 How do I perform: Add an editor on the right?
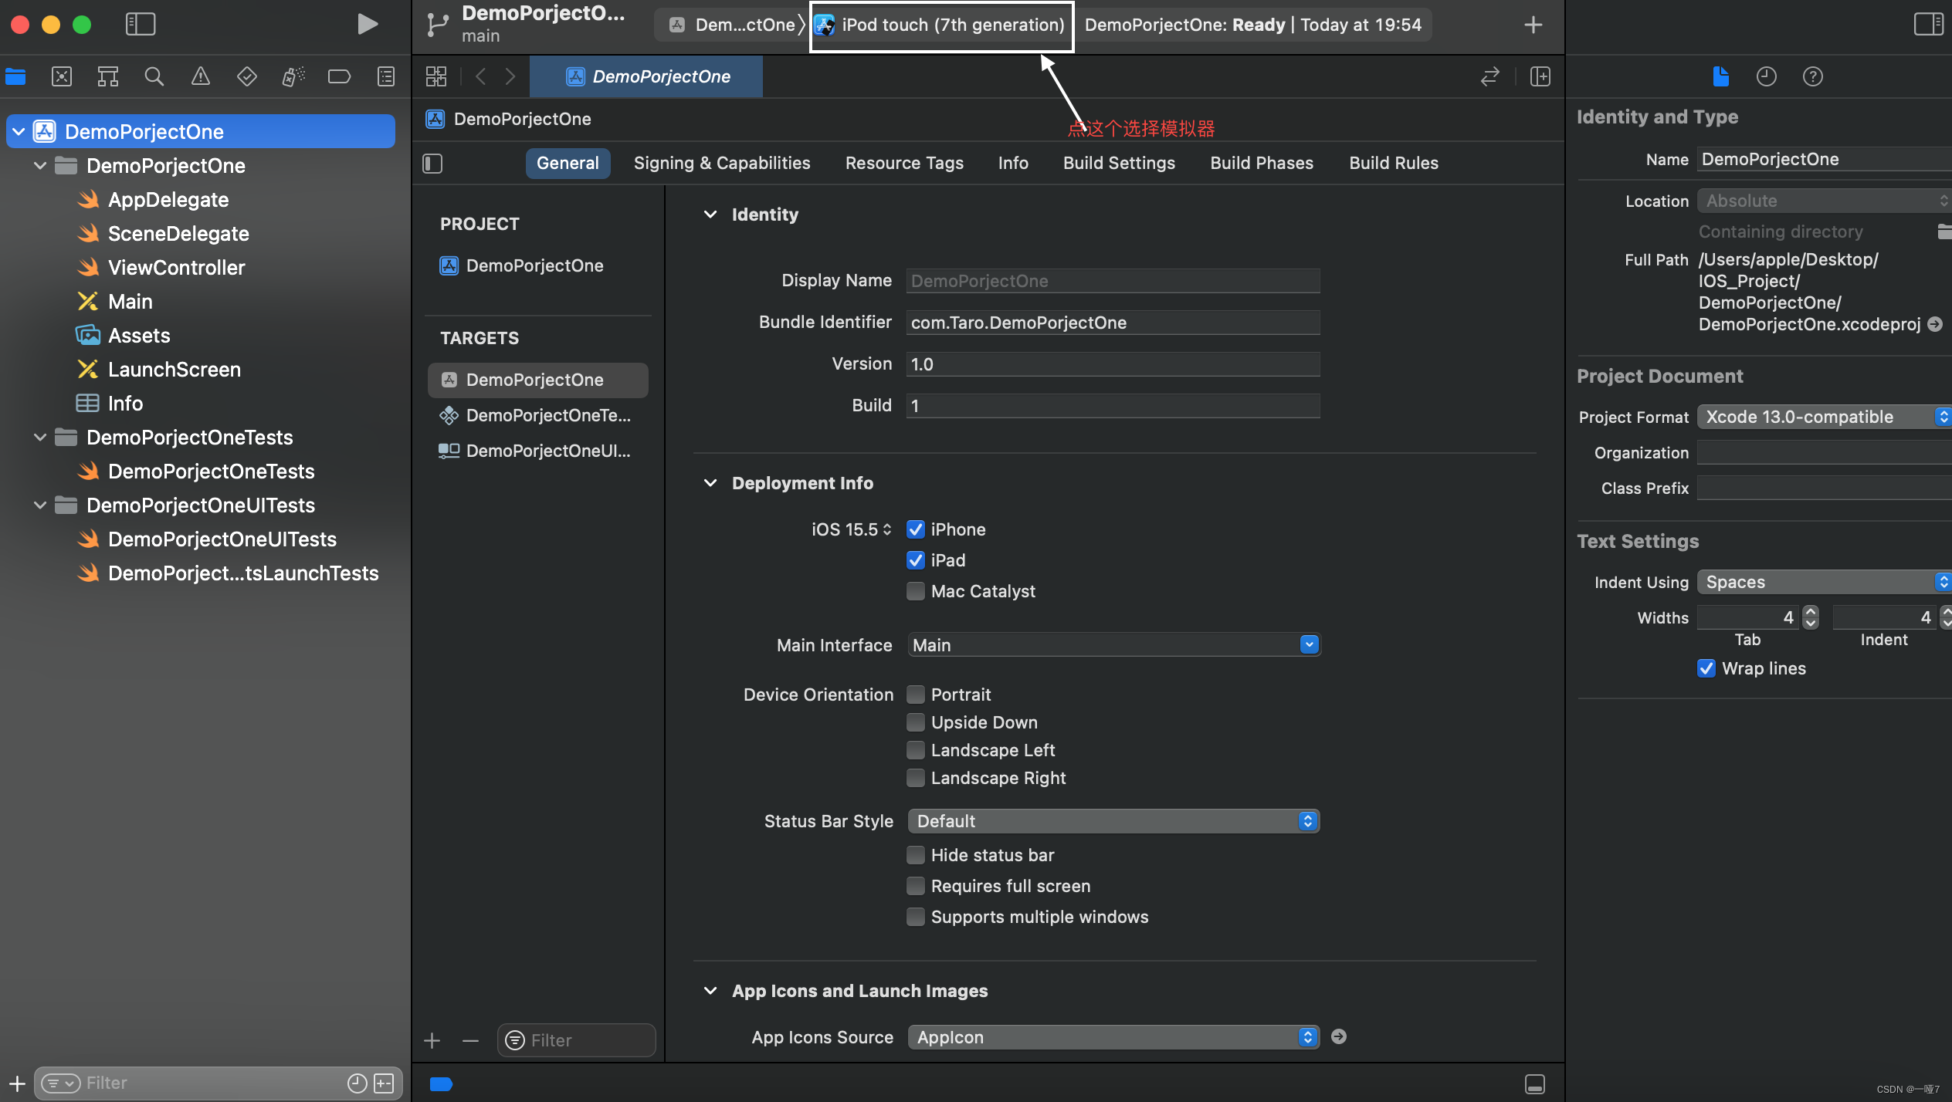click(1540, 76)
